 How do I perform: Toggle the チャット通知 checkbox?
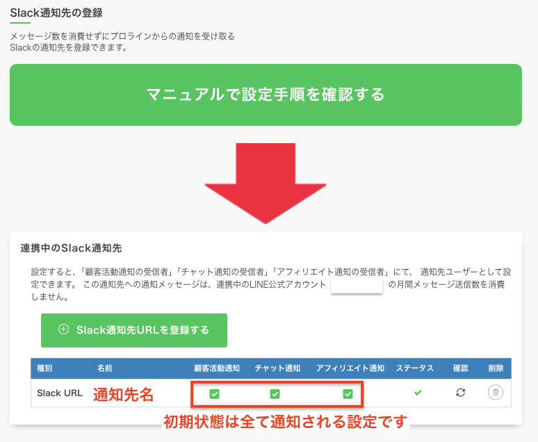pyautogui.click(x=275, y=394)
